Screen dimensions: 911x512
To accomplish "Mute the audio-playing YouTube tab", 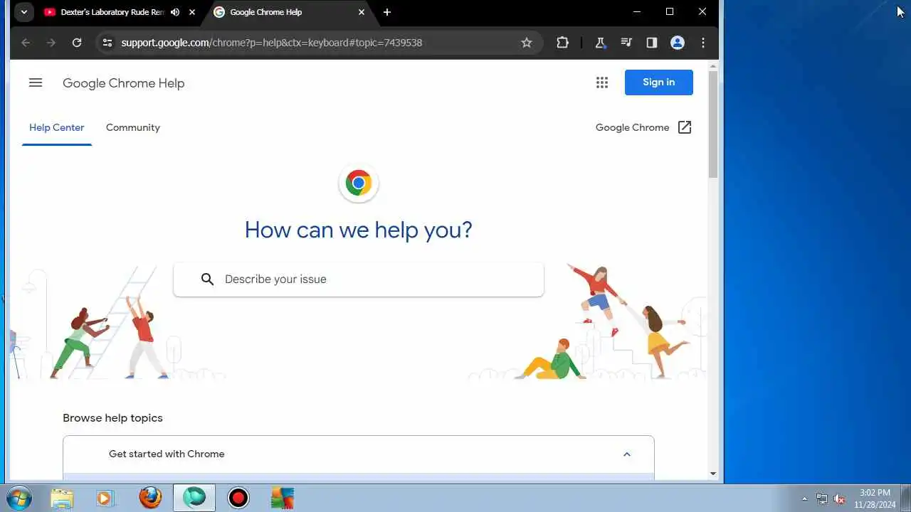I will (x=175, y=12).
